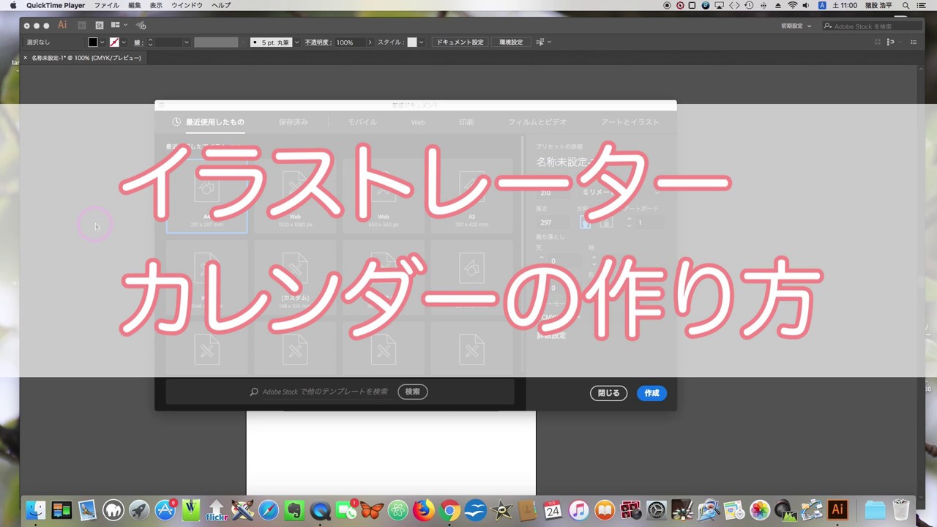This screenshot has width=937, height=527.
Task: Open Spotlight search in the menu bar
Action: click(906, 5)
